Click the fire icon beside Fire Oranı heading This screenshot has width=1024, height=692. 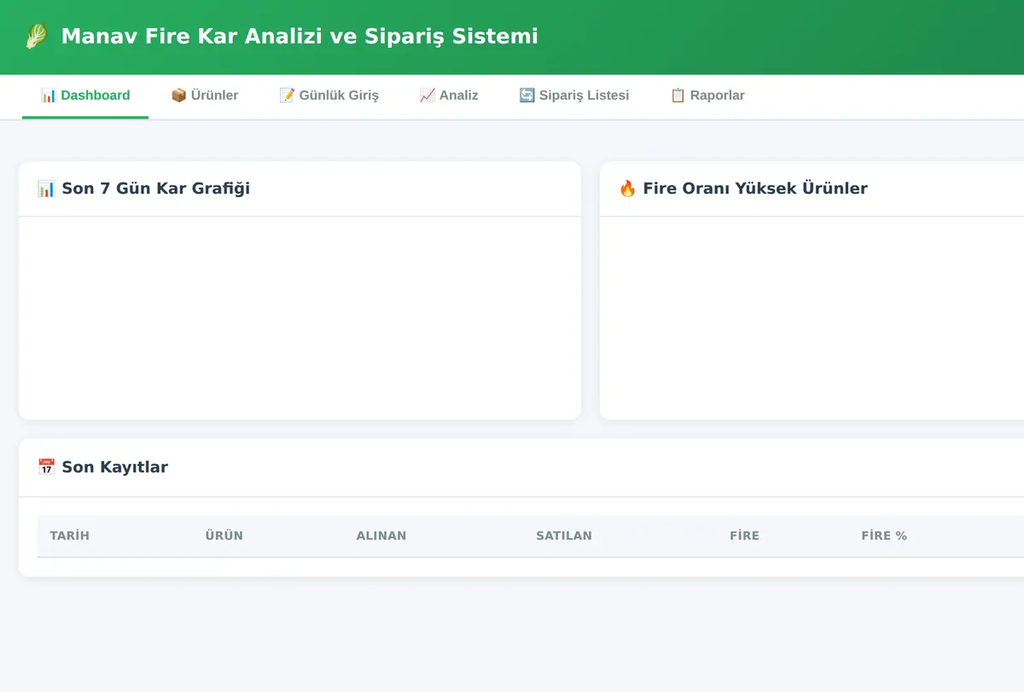click(x=627, y=189)
